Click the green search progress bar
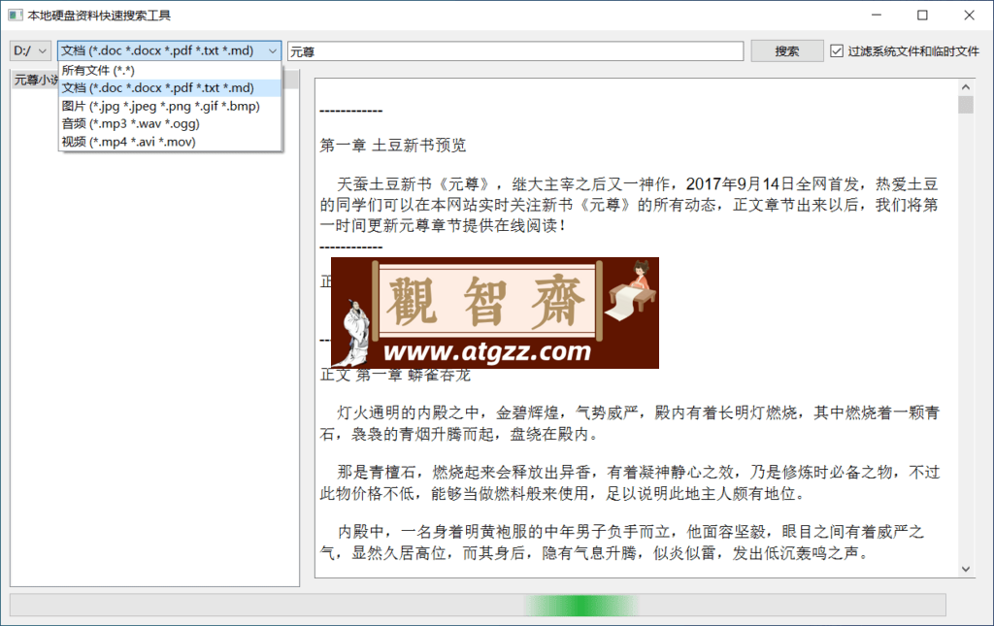 coord(478,605)
